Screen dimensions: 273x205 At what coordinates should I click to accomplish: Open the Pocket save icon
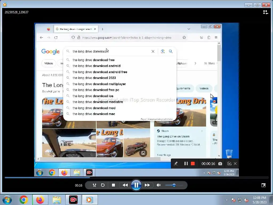[202, 37]
